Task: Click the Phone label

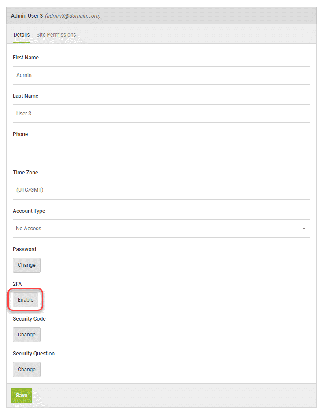Action: pos(20,134)
